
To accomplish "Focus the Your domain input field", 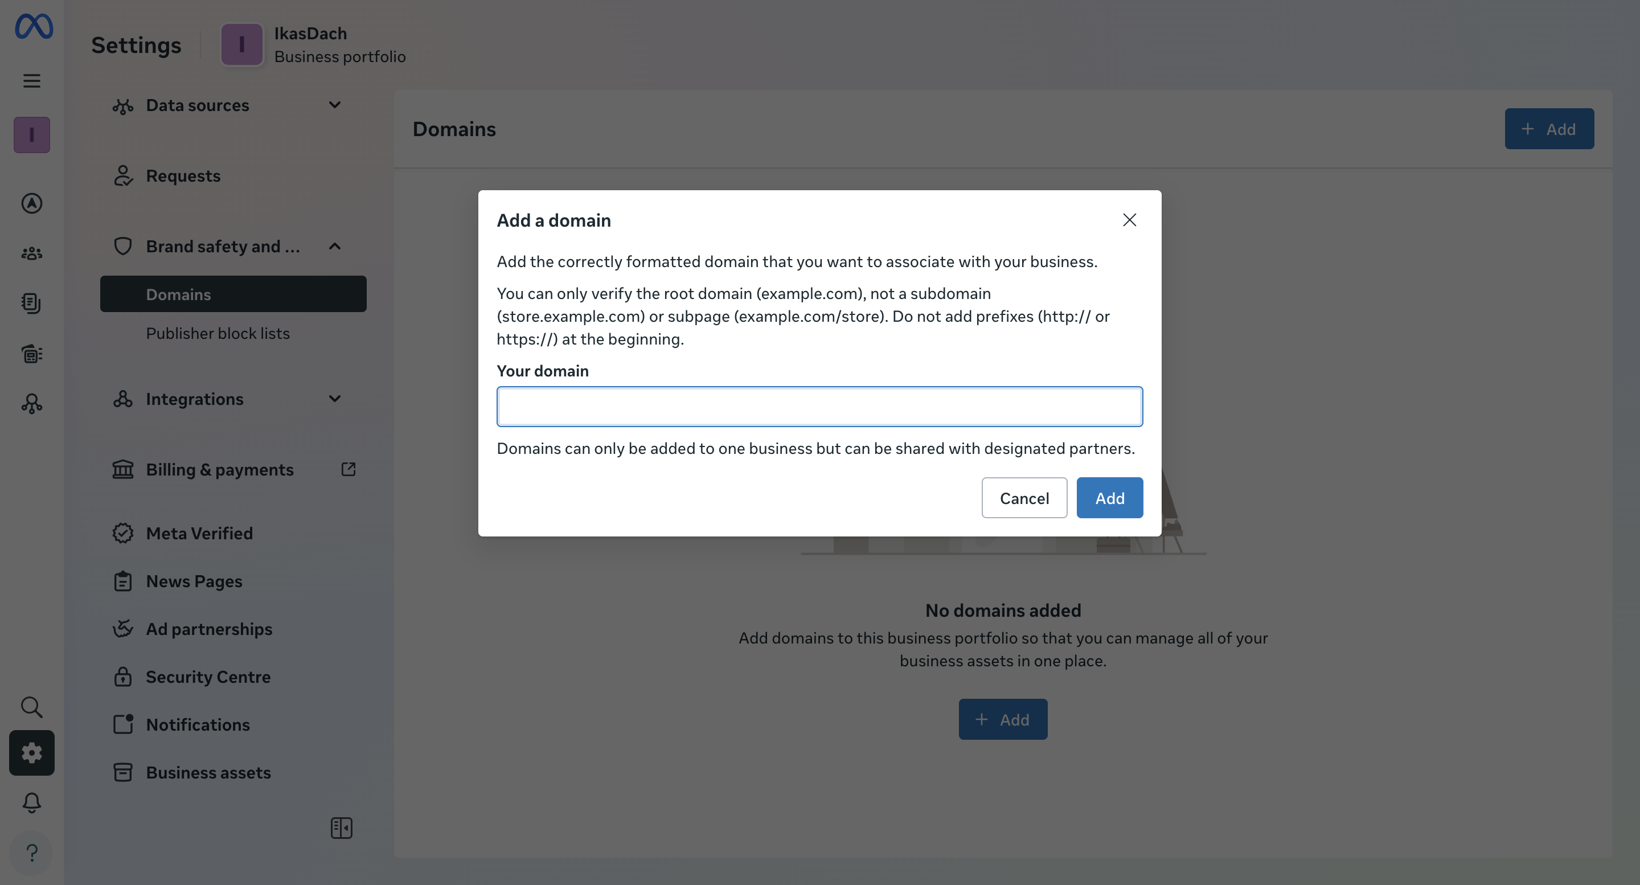I will 820,407.
